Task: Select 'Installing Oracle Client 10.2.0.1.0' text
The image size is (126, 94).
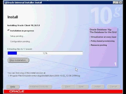Action: coord(24,25)
